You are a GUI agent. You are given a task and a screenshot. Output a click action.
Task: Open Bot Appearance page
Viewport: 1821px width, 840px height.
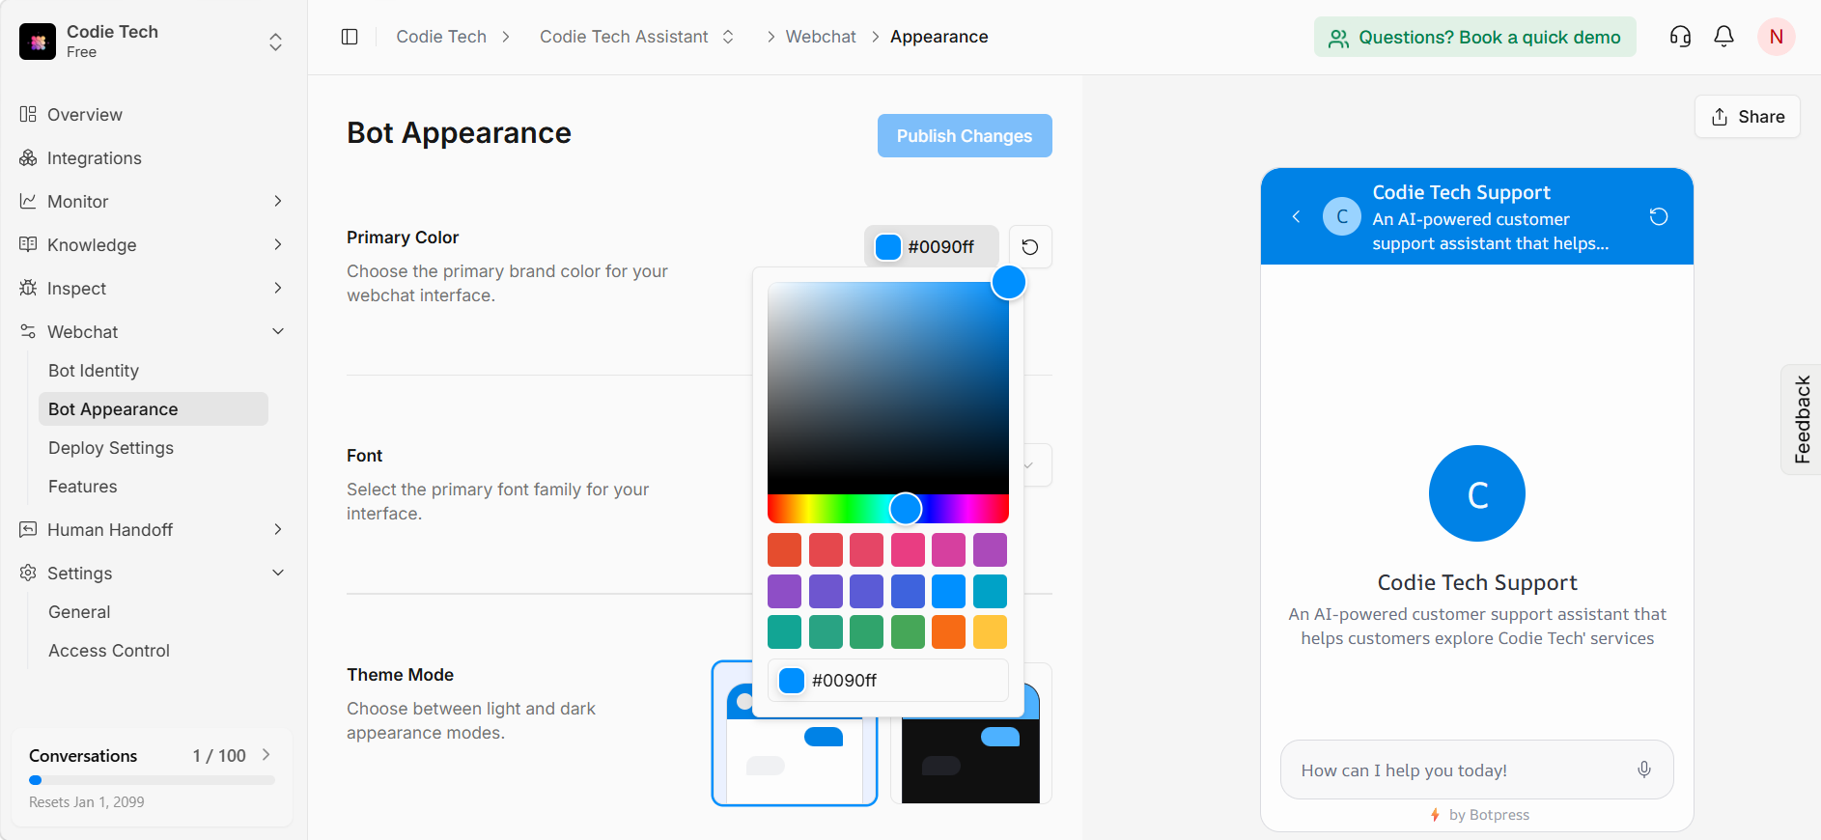pos(154,408)
